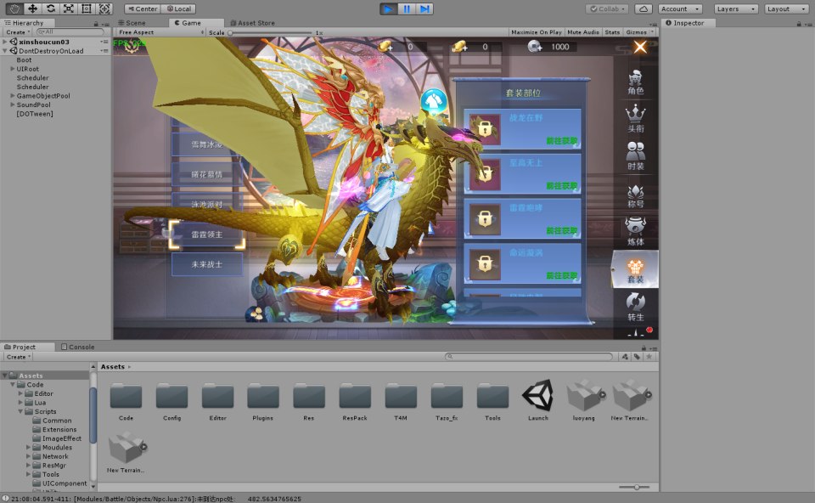815x503 pixels.
Task: Click the search-by-label tag icon in Project panel
Action: pos(637,357)
